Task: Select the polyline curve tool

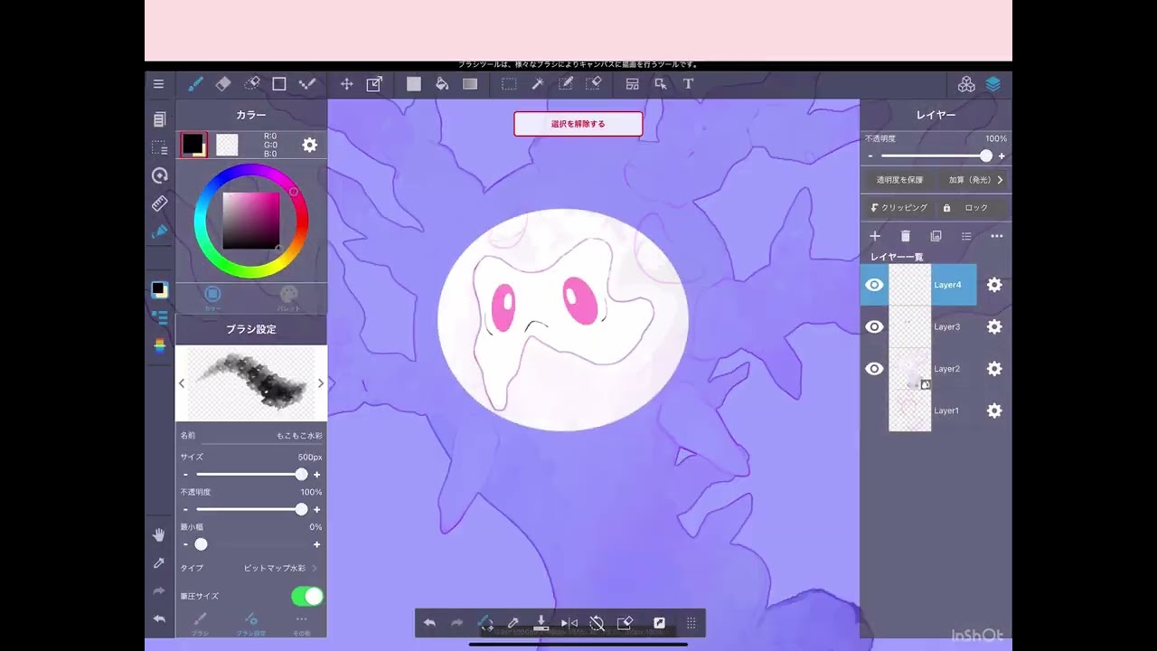Action: (x=307, y=84)
